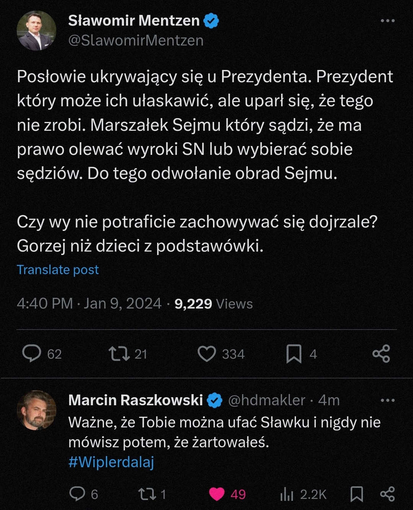Repost Mentzen's post with retweet icon
Screen dimensions: 413x510
tap(119, 354)
